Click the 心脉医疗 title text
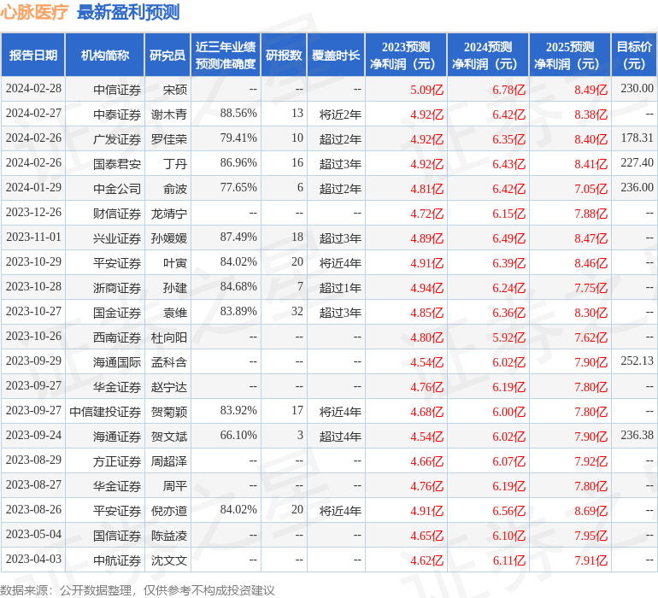This screenshot has height=598, width=658. coord(34,12)
